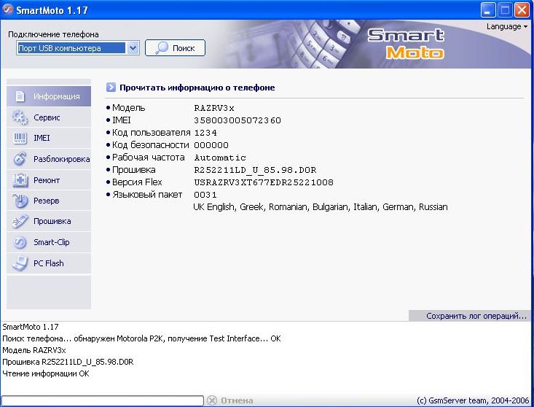The width and height of the screenshot is (534, 407).
Task: Click the Прошивка flashing icon
Action: tap(20, 222)
